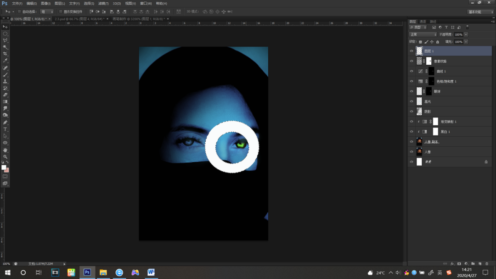Hide the 色相/饱和度 1 adjustment layer

click(411, 81)
